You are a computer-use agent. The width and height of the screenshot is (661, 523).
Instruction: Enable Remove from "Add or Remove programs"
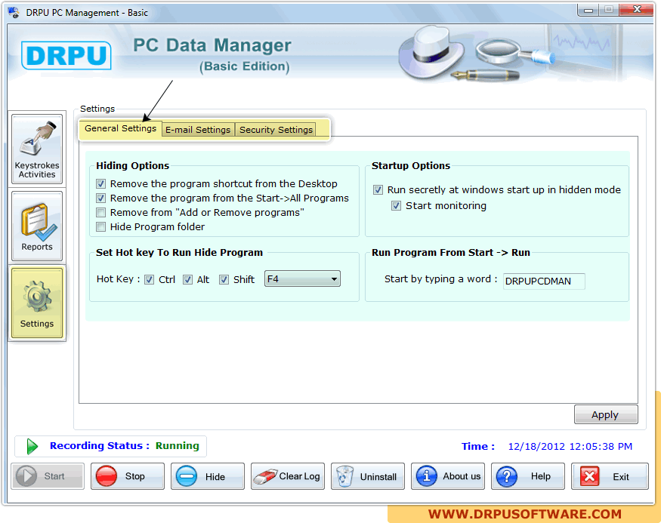click(x=100, y=213)
